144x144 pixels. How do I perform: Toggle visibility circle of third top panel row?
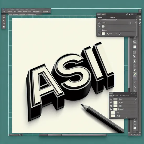99,30
